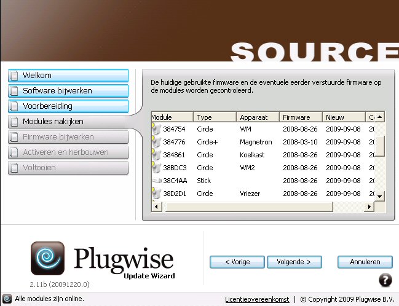Click the Vriezer apparaat cell
This screenshot has height=306, width=399.
tap(250, 194)
